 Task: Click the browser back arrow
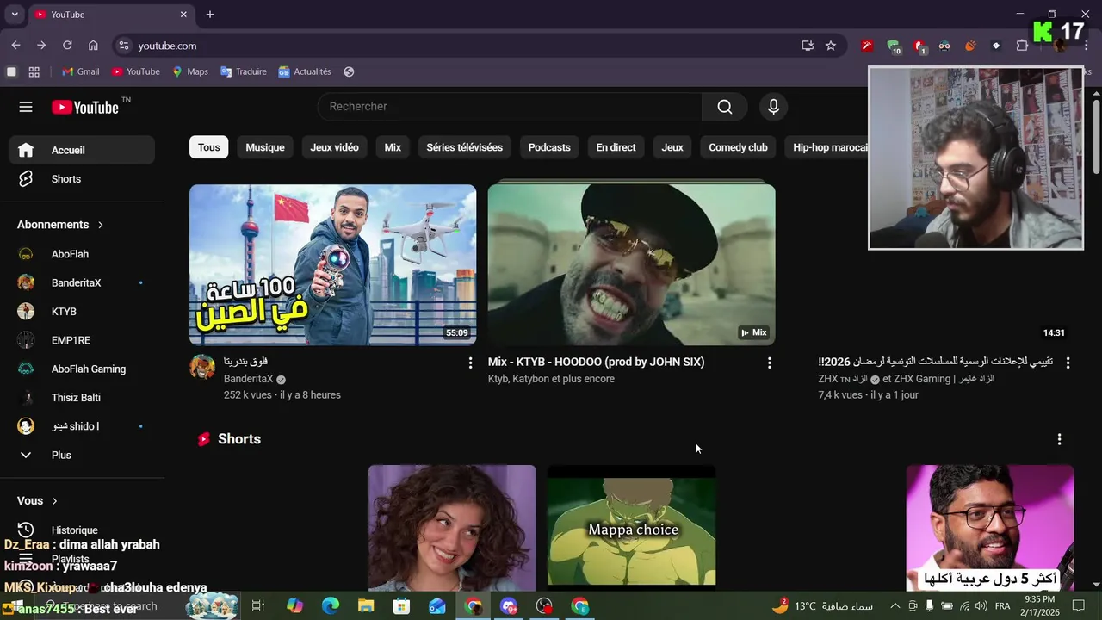(x=15, y=46)
